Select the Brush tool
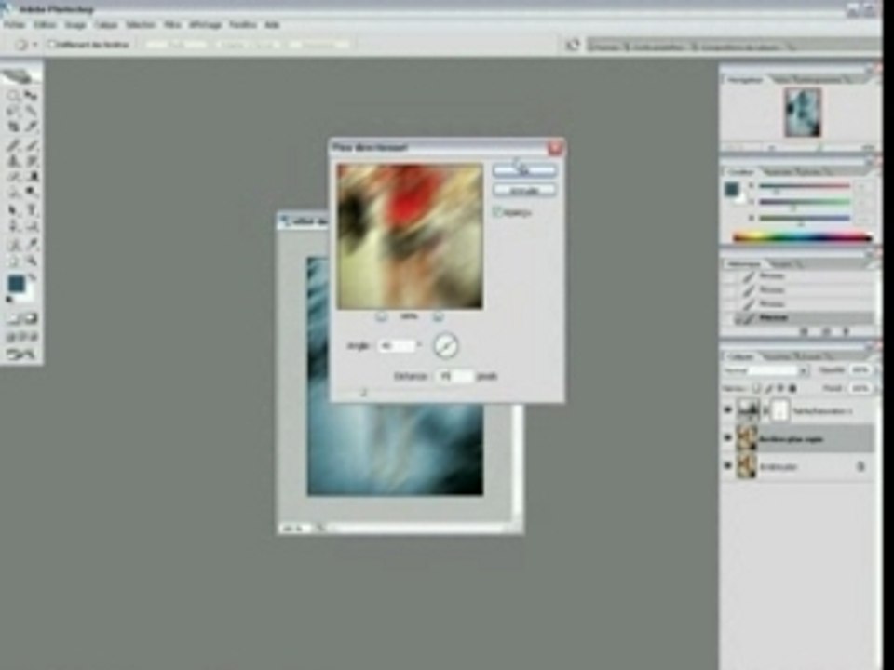 tap(31, 146)
